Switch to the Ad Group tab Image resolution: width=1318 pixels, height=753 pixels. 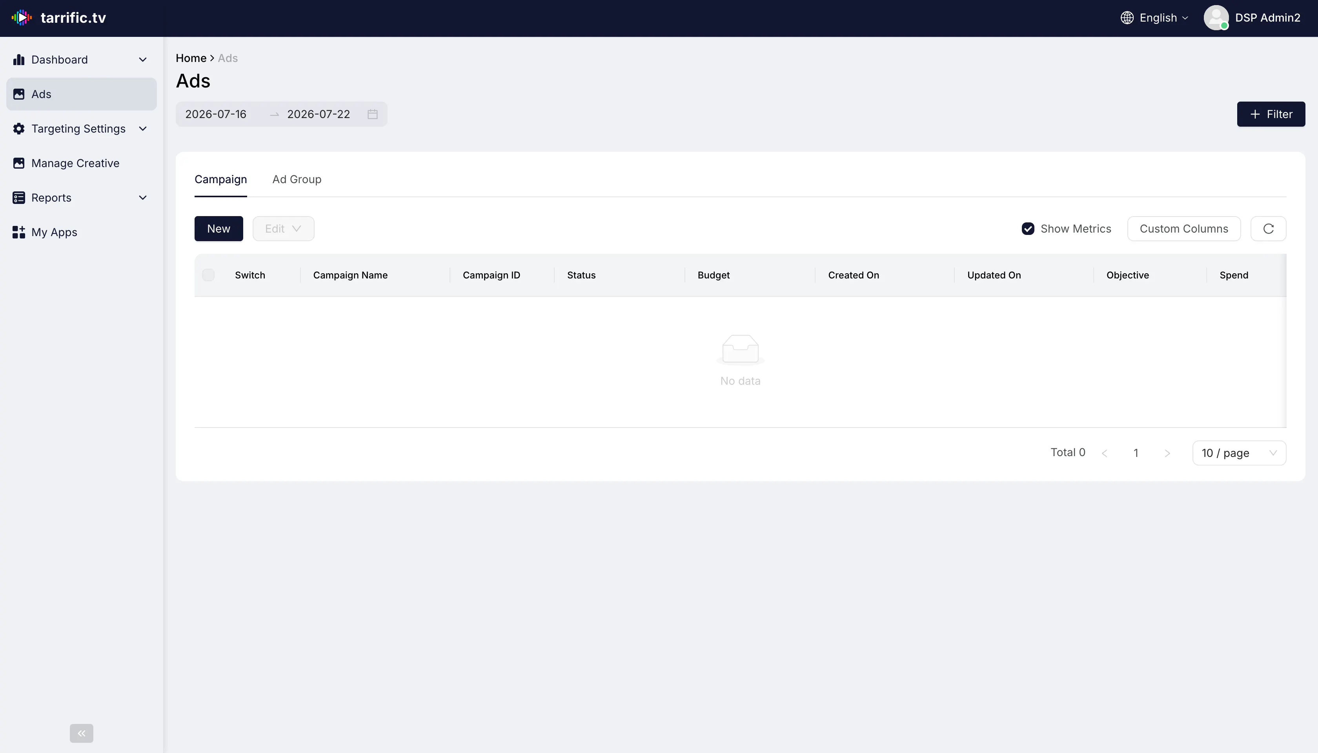click(x=297, y=180)
